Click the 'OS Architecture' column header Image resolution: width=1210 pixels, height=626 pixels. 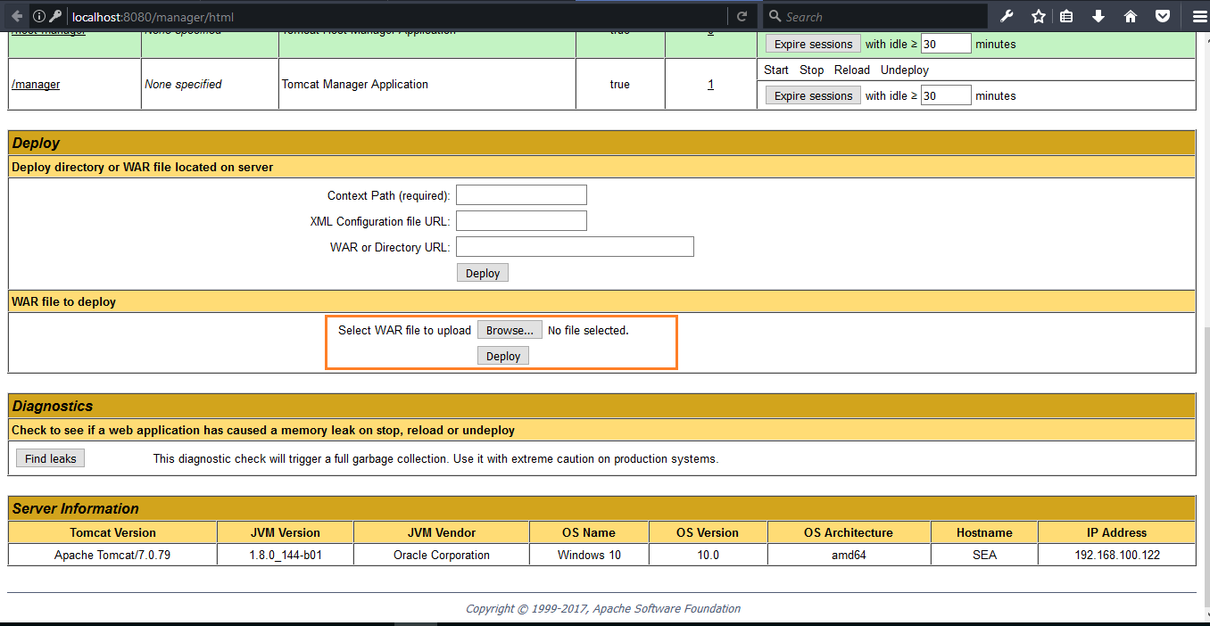coord(848,532)
